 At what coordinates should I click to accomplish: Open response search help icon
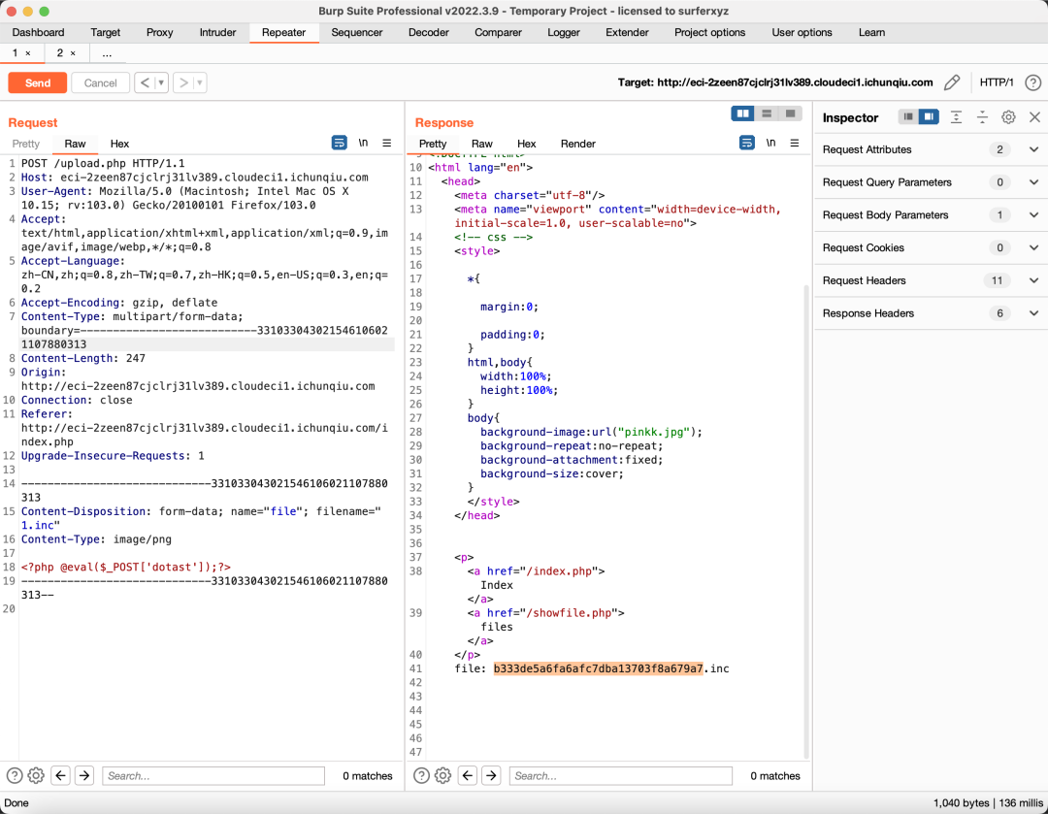pyautogui.click(x=421, y=775)
